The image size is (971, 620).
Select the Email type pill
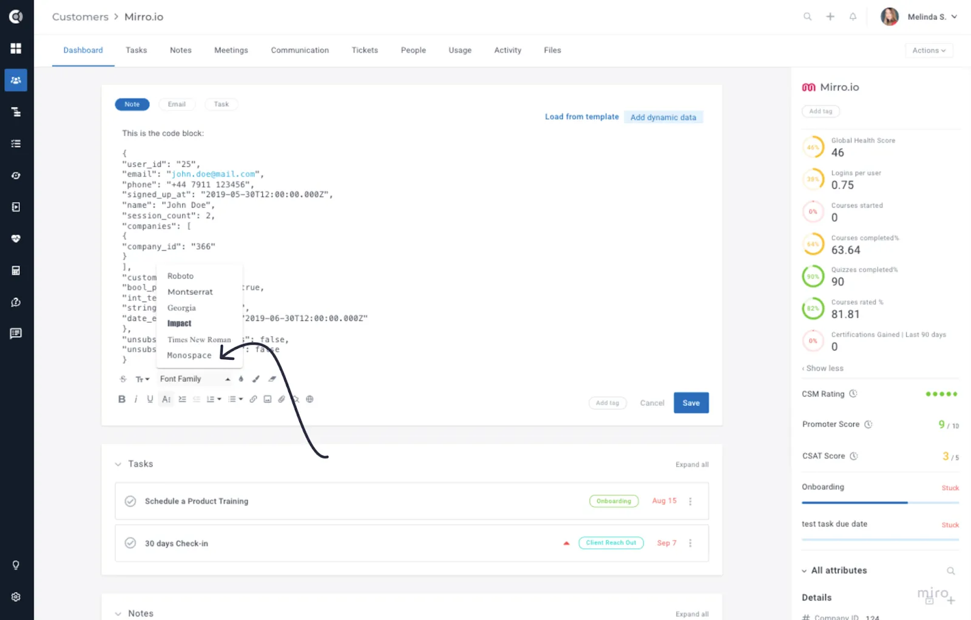[177, 104]
